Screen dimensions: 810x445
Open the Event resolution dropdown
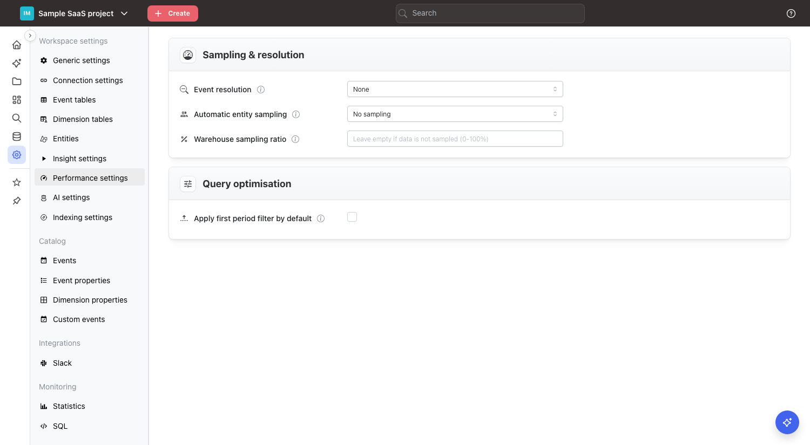(x=455, y=89)
